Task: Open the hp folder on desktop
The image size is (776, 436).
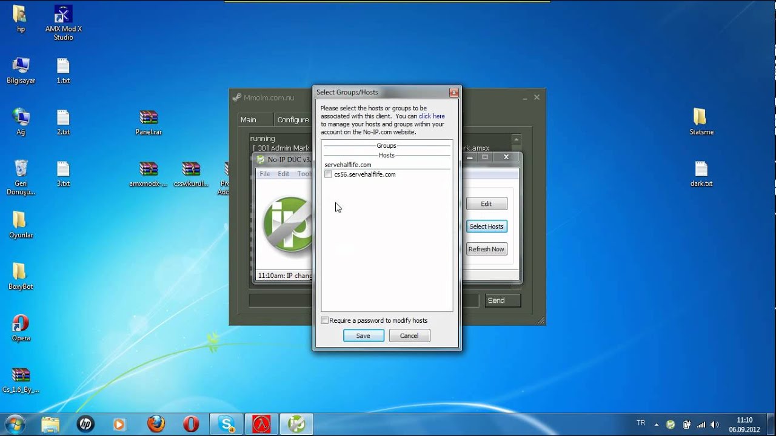Action: 21,18
